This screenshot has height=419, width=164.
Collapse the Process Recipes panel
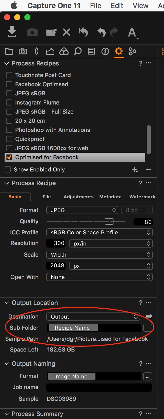click(x=7, y=63)
